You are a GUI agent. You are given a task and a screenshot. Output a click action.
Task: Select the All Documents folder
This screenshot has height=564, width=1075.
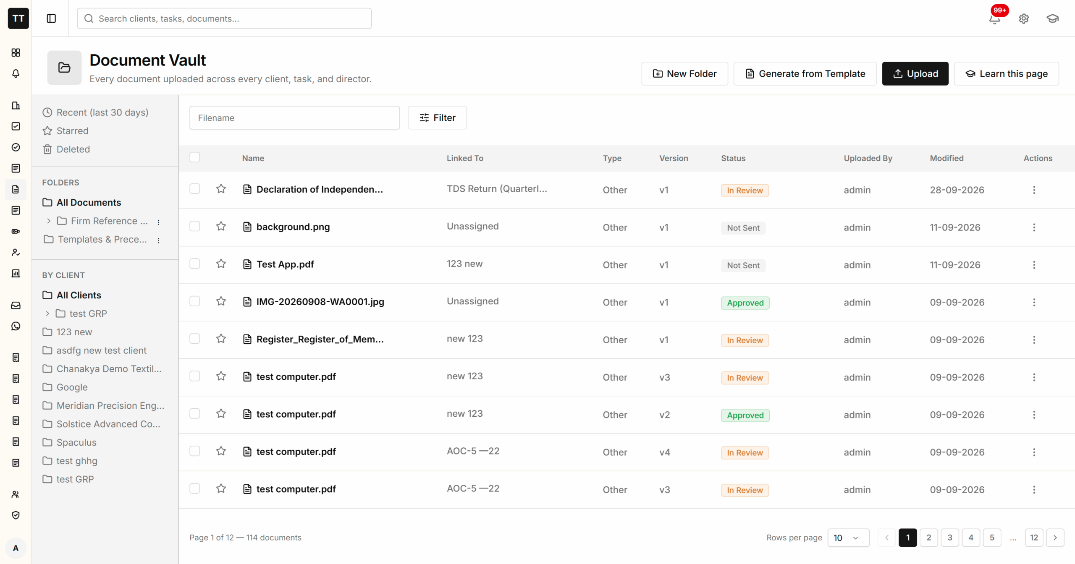click(82, 203)
